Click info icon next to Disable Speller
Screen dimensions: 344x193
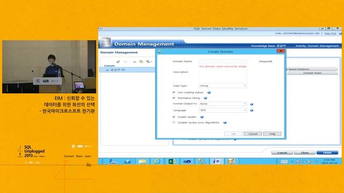(202, 117)
